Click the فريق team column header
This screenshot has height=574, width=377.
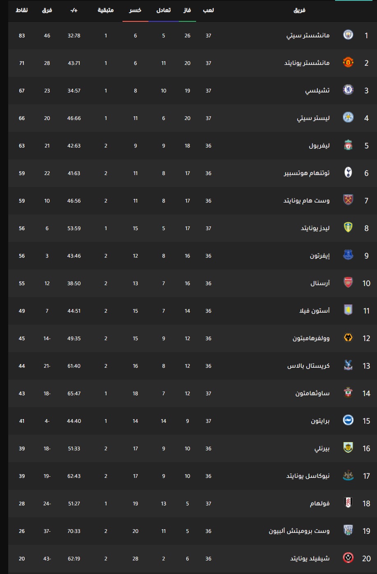pos(299,10)
